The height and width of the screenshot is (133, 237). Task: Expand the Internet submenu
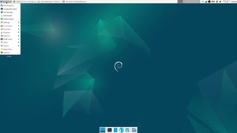pos(10,36)
